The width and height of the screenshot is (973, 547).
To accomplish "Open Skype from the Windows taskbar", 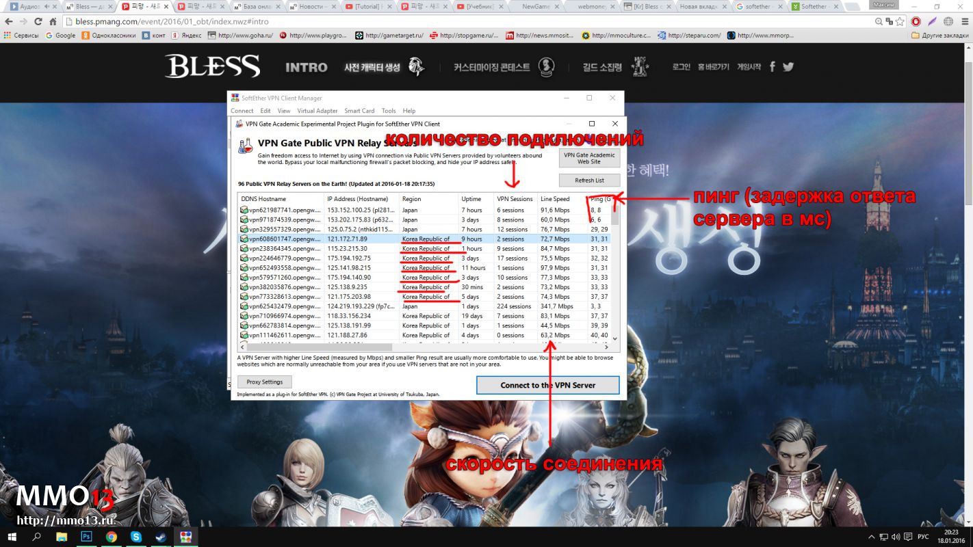I will (x=136, y=537).
